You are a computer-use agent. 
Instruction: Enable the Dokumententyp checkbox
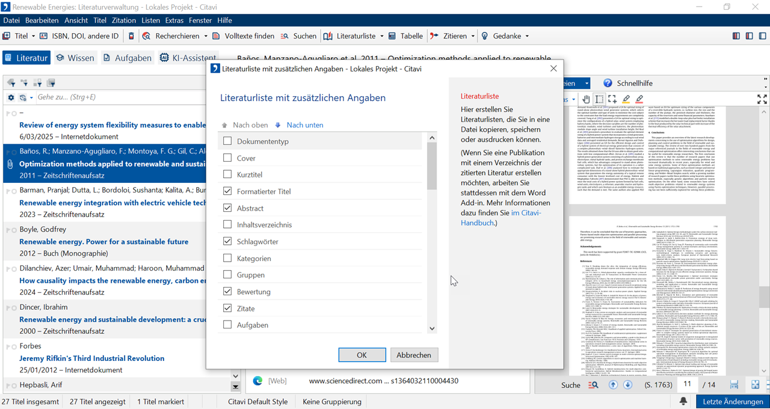point(227,141)
